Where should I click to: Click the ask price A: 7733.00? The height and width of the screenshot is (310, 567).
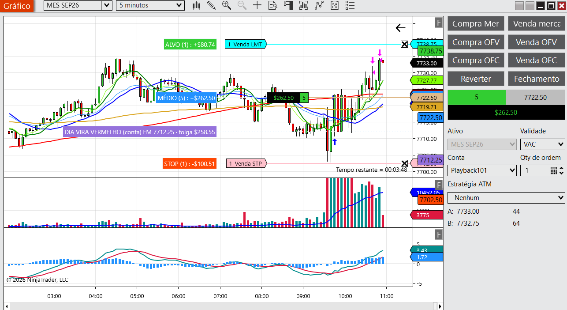click(x=463, y=212)
